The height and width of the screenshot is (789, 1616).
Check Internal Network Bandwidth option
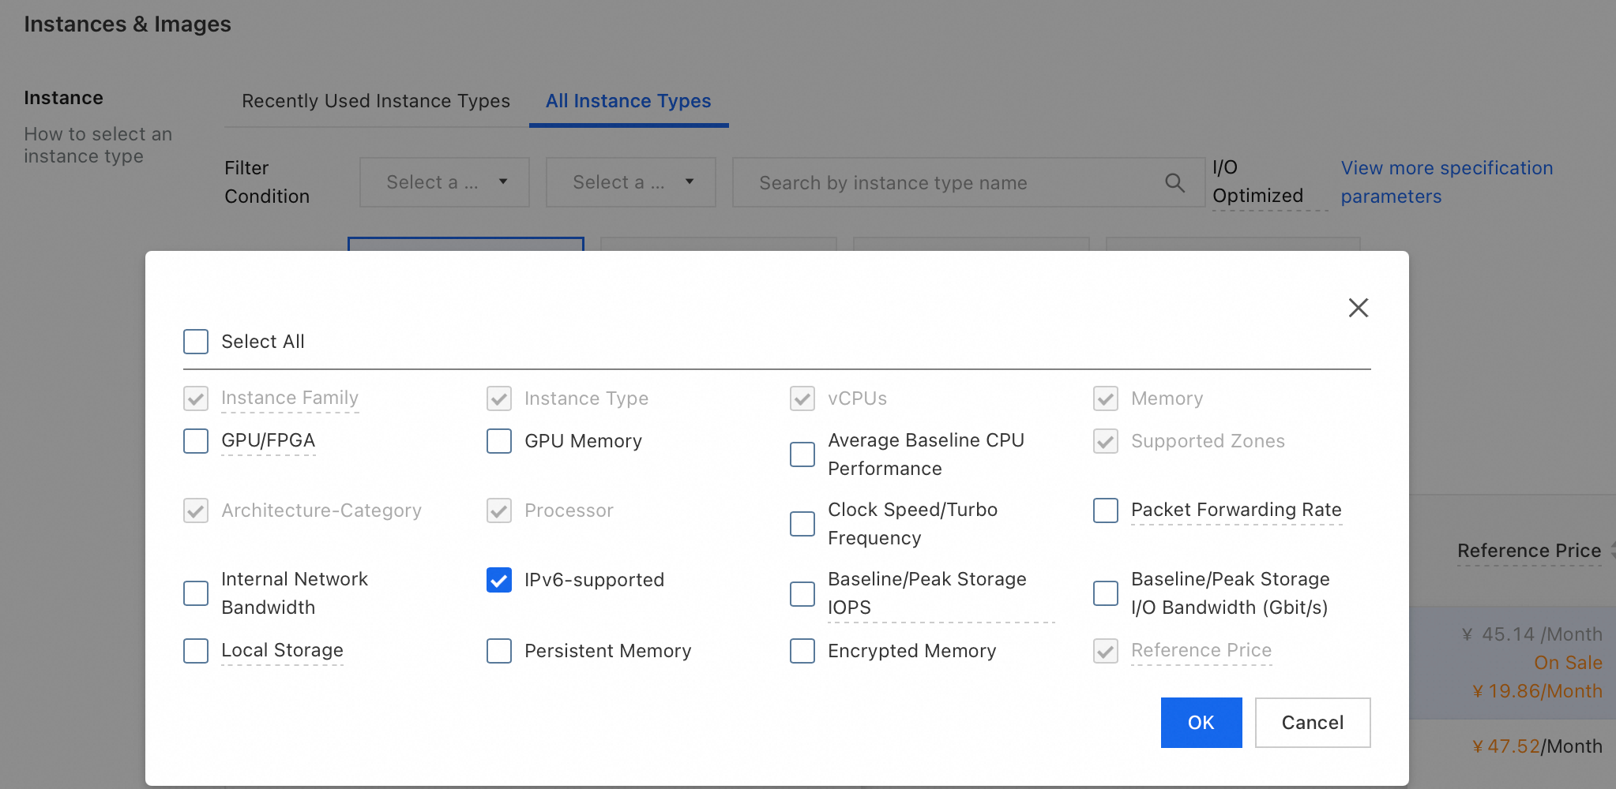196,593
